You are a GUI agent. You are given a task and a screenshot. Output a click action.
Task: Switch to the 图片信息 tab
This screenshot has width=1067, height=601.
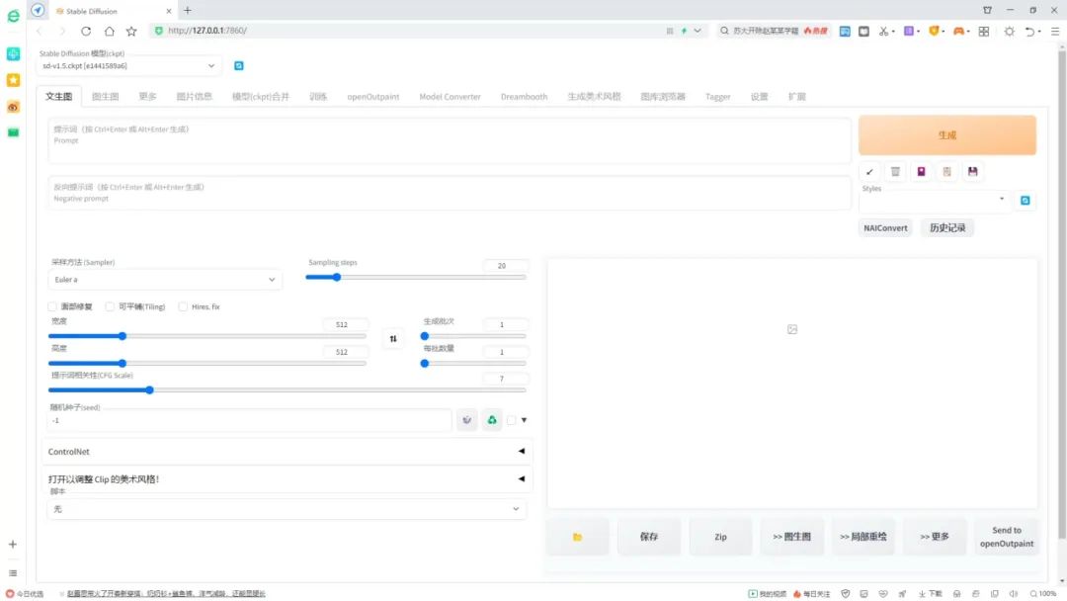coord(194,97)
